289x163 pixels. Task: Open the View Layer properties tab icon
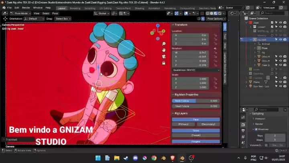(x=243, y=137)
